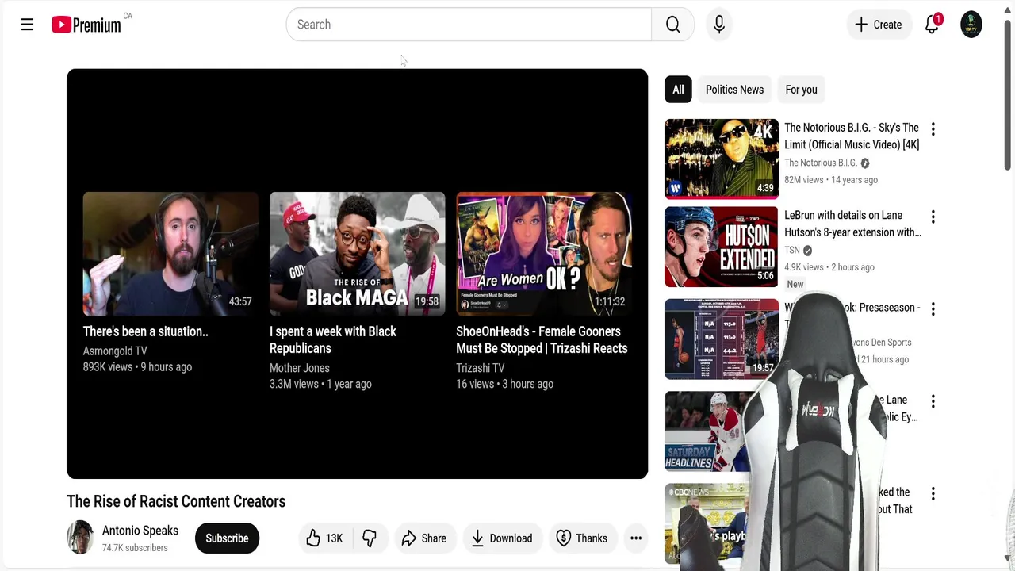1015x571 pixels.
Task: Open options for CBC News video
Action: click(x=933, y=493)
